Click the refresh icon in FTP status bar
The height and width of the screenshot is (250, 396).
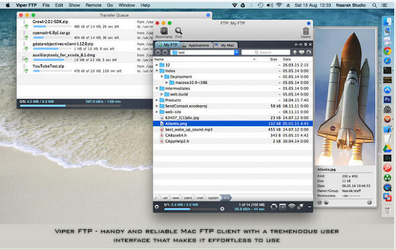pyautogui.click(x=273, y=207)
